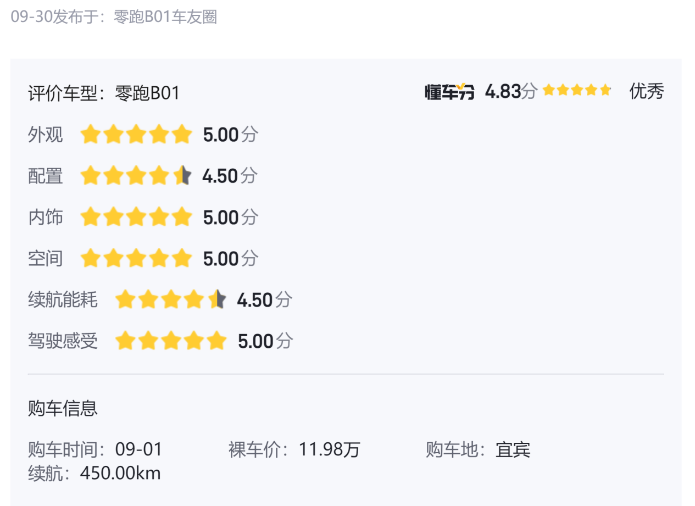Click the 配置 half-star rating stars
Viewport: 695px width, 506px height.
136,176
